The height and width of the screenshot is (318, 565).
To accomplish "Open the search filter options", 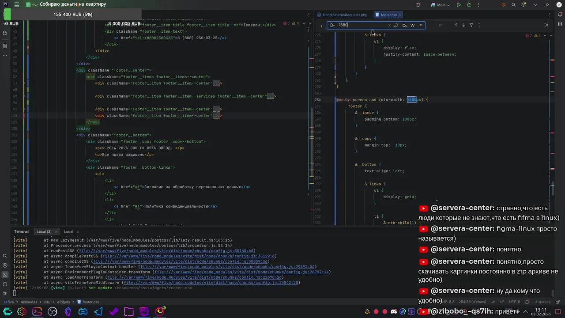I will 471,25.
